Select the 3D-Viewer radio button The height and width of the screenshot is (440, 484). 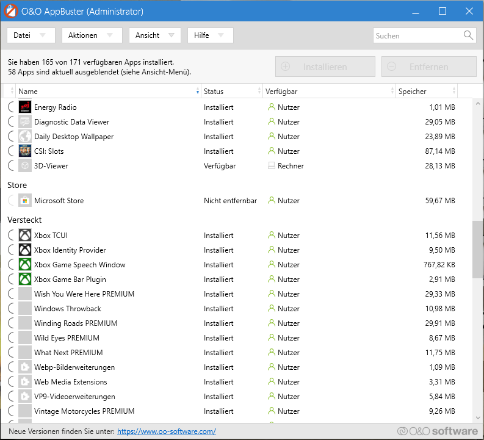click(x=11, y=166)
